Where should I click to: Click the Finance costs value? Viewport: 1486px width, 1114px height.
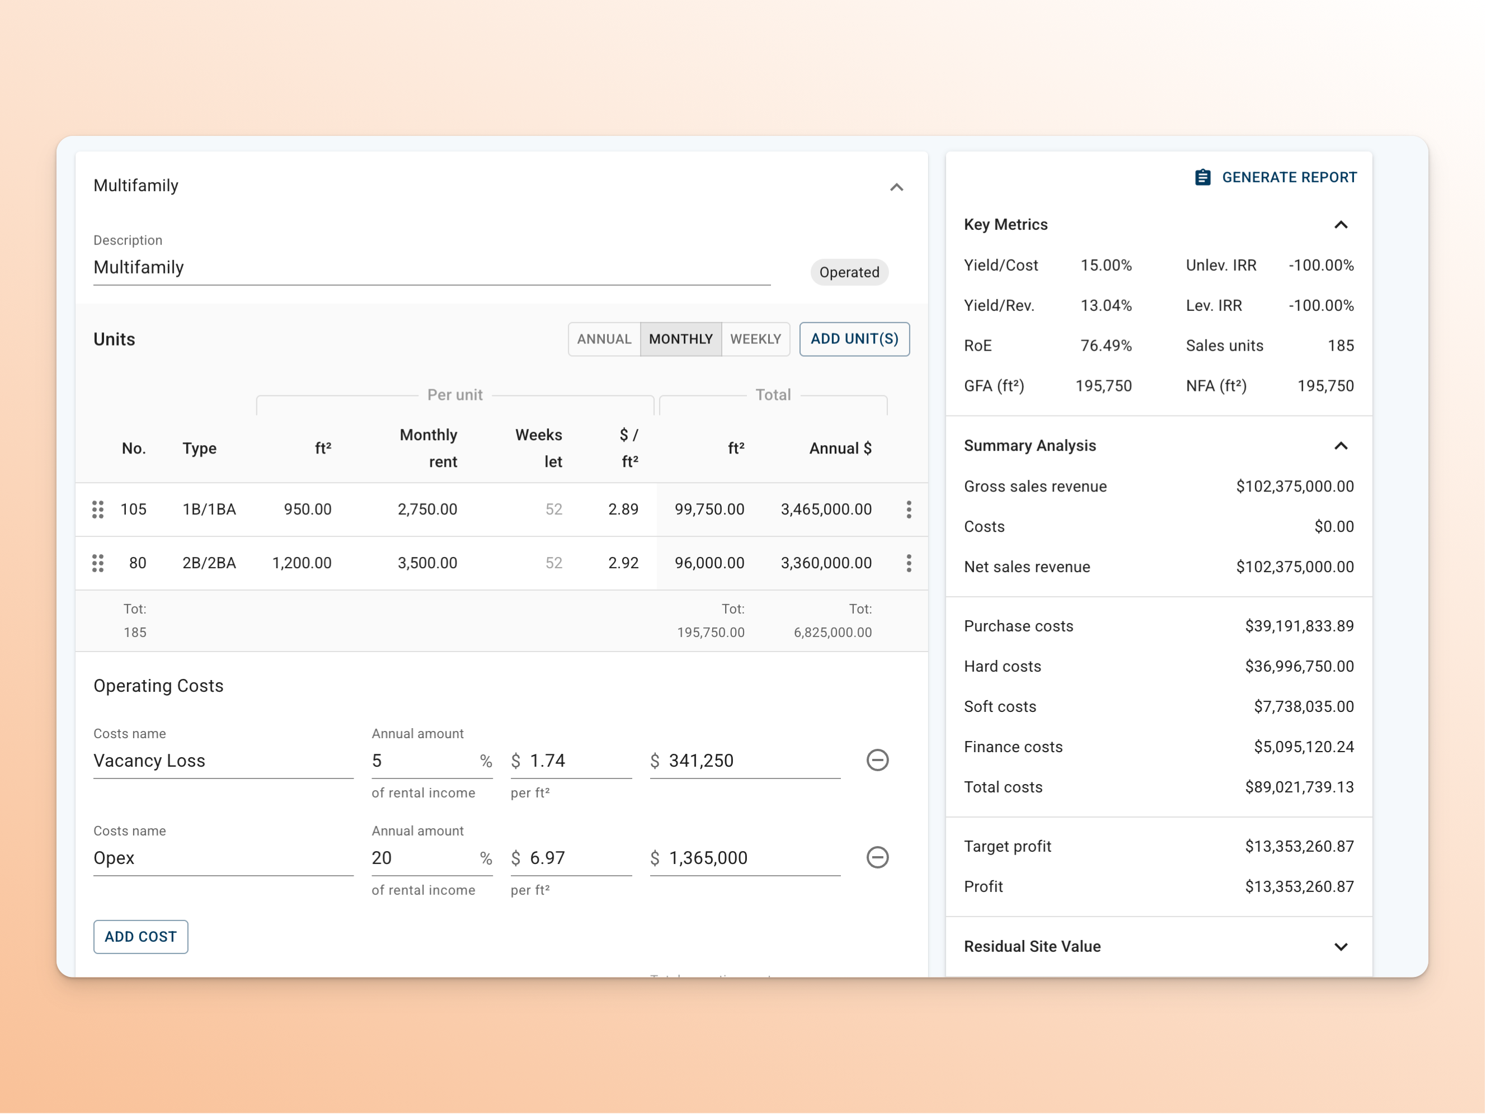click(1303, 747)
